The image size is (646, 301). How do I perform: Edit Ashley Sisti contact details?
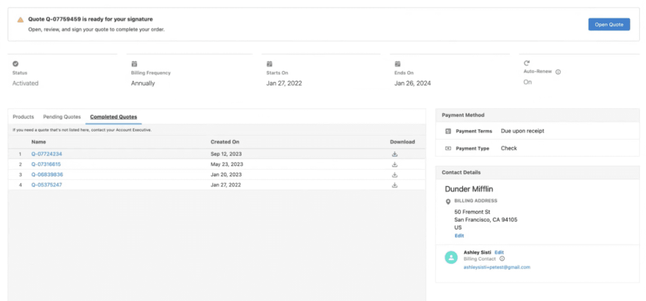click(499, 252)
